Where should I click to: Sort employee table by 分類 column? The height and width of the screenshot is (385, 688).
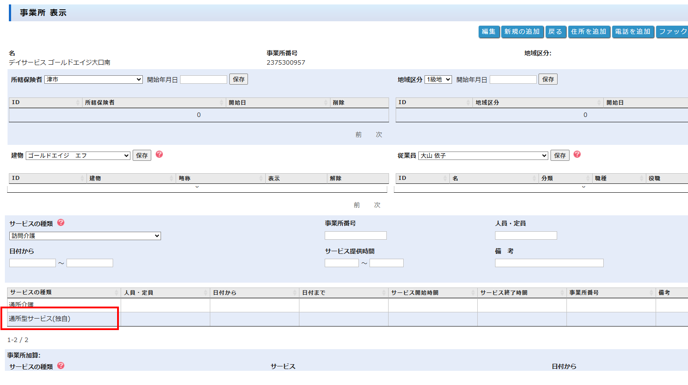[565, 178]
